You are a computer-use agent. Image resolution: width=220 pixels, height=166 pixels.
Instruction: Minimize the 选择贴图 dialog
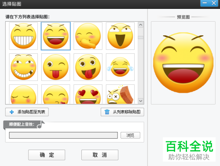(205, 3)
